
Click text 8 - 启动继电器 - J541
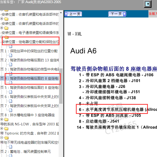pos(99,121)
